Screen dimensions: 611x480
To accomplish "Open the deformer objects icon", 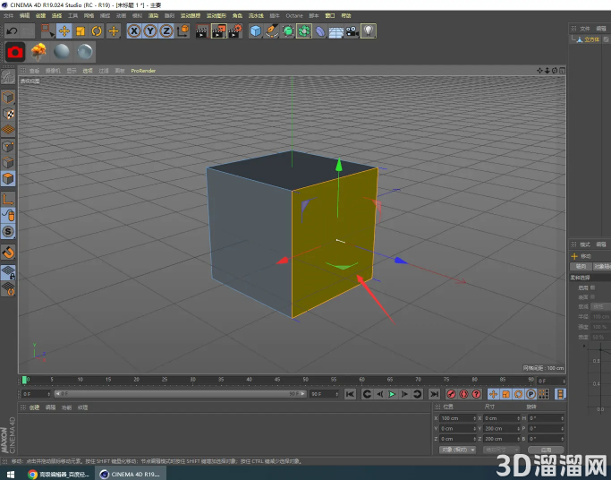I will click(320, 30).
